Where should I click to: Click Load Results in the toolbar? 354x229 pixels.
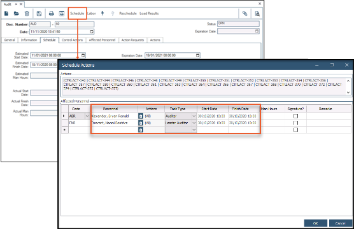[149, 13]
